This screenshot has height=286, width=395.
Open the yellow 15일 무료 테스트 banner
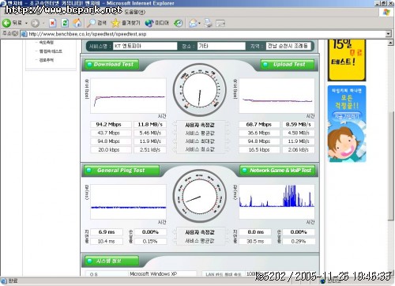pos(347,60)
